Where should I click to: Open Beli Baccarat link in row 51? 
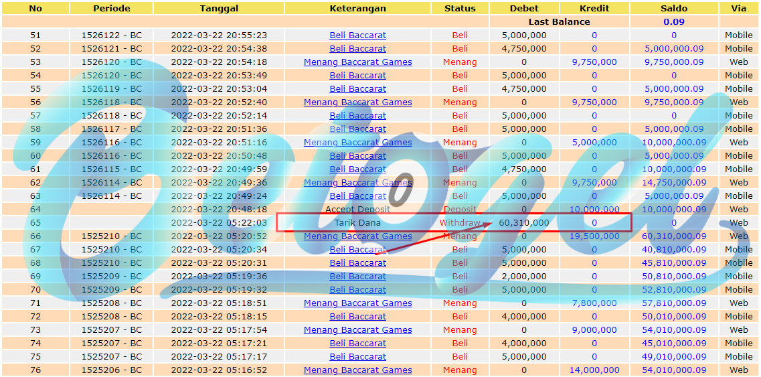357,35
